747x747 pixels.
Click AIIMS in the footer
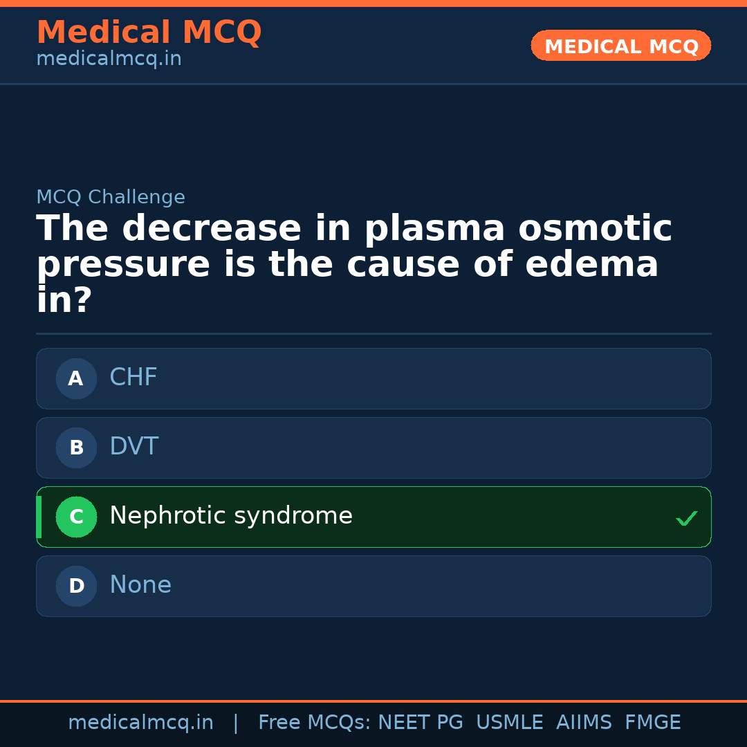coord(584,723)
